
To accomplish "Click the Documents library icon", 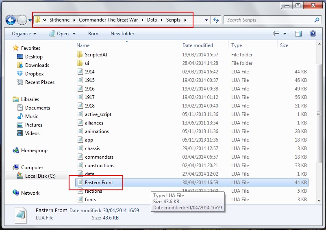I will [20, 107].
